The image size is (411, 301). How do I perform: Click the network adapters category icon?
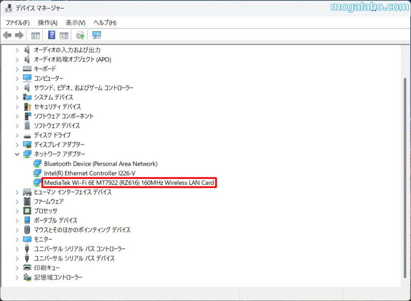click(27, 154)
